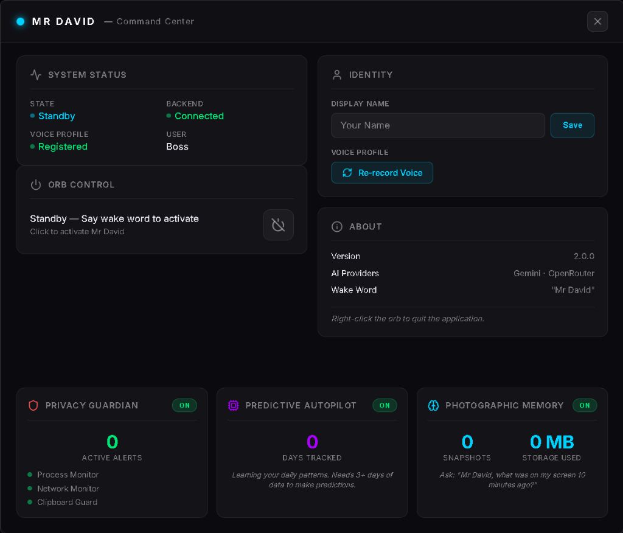Click the 0 MB storage used value
The height and width of the screenshot is (533, 623).
point(552,442)
